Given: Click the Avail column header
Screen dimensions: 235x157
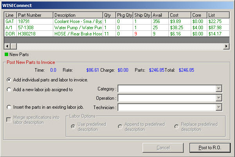Looking at the screenshot, I should pos(160,15).
